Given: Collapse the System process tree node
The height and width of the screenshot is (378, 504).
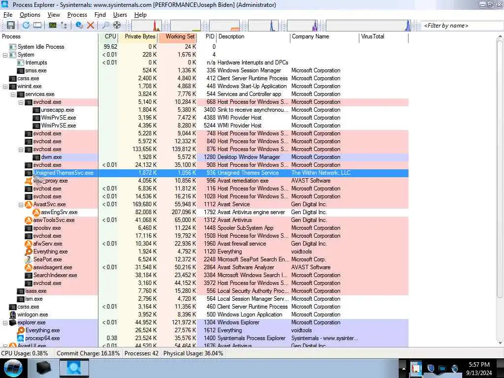Looking at the screenshot, I should click(x=5, y=55).
